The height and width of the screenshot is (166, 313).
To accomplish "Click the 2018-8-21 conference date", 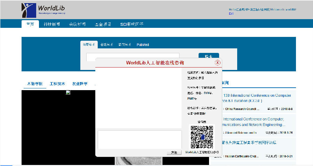I will coord(286,156).
